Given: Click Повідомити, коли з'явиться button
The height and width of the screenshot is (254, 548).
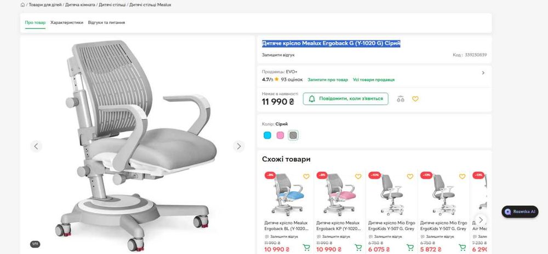Looking at the screenshot, I should tap(345, 99).
